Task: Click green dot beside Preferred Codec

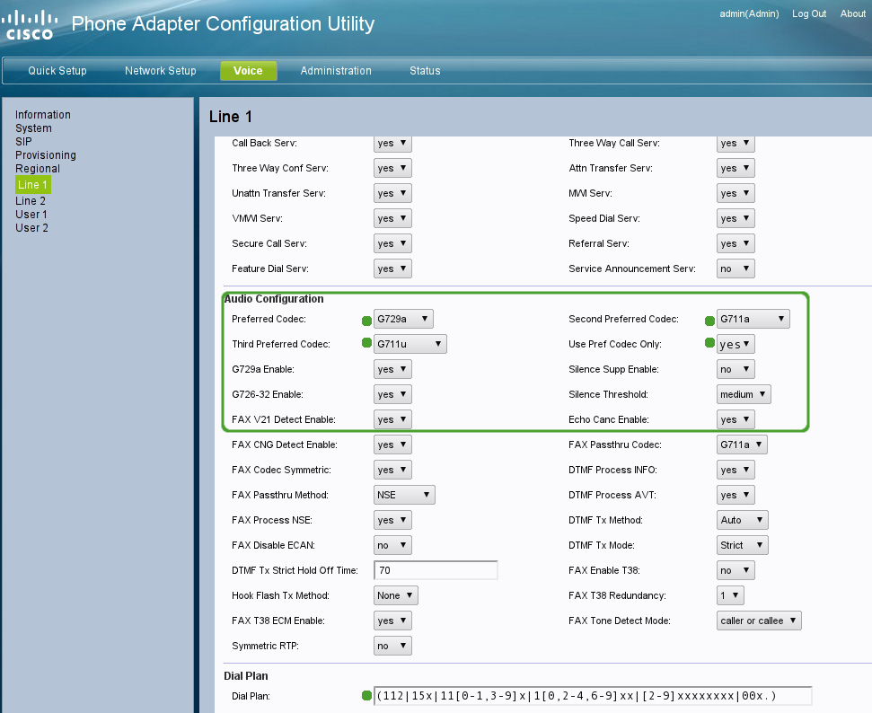Action: point(366,320)
